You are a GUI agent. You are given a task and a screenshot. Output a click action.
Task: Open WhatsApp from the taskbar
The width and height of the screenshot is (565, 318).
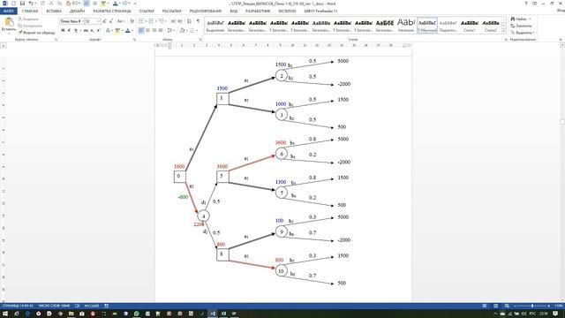pyautogui.click(x=136, y=314)
